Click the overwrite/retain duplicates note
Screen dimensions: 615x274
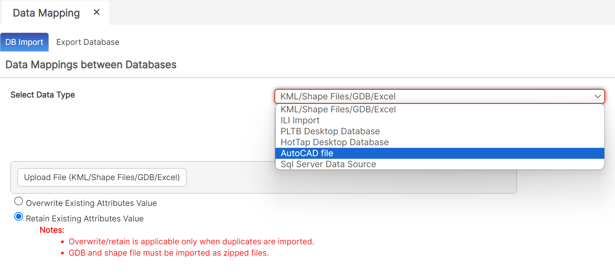pos(191,242)
